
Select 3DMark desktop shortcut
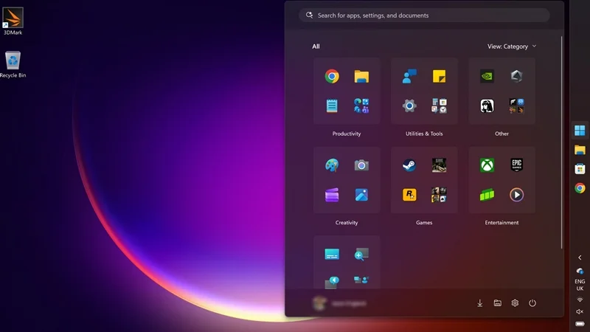(x=13, y=21)
